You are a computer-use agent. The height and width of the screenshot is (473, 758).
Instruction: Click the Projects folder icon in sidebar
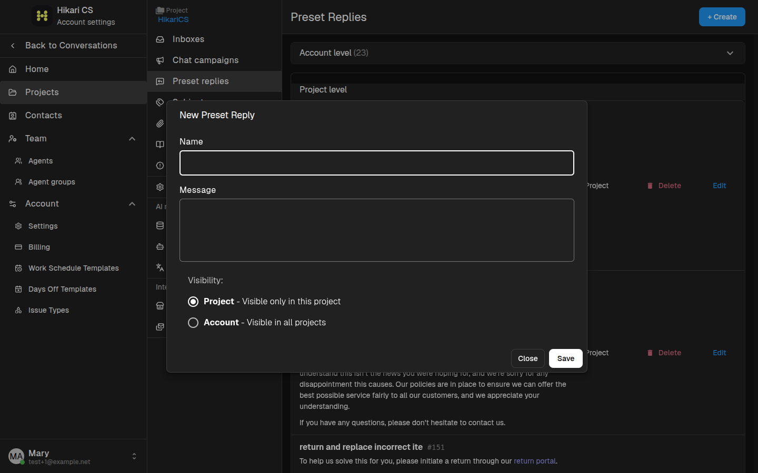point(13,92)
